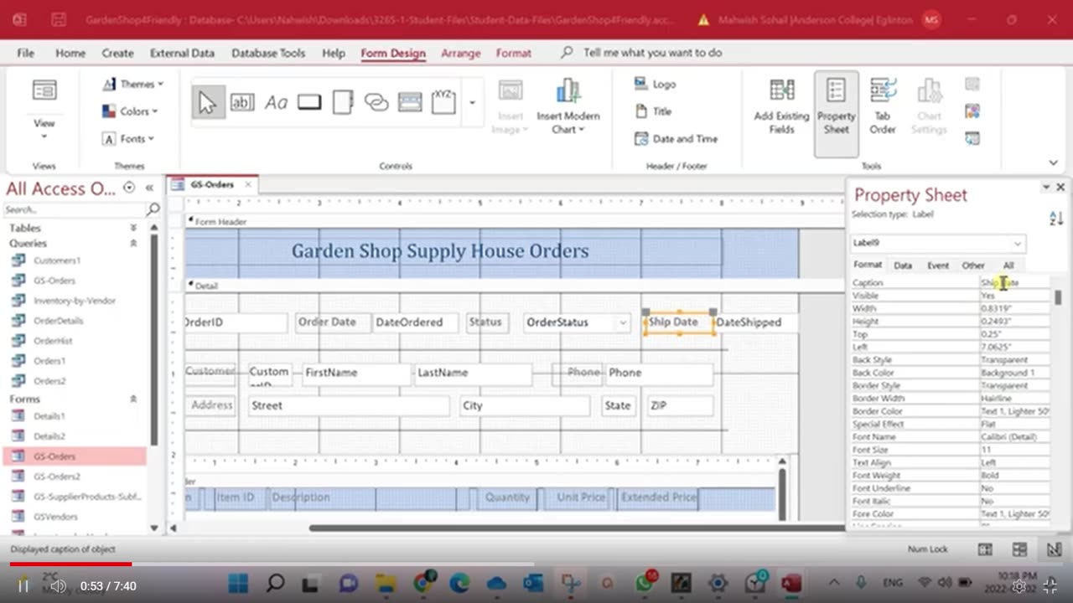
Task: Open the Details1 form
Action: (x=49, y=416)
